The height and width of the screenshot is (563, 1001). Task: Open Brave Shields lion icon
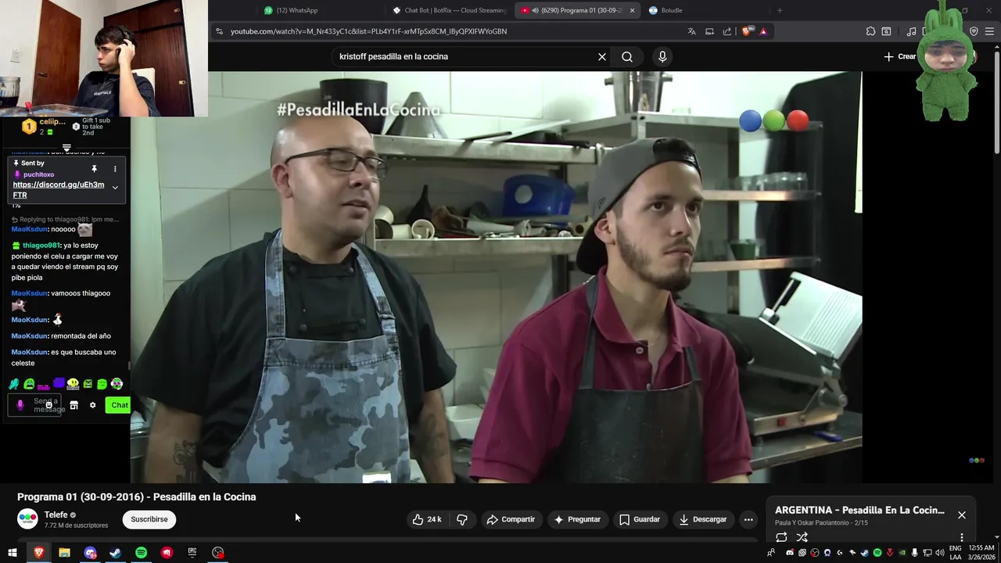click(746, 31)
